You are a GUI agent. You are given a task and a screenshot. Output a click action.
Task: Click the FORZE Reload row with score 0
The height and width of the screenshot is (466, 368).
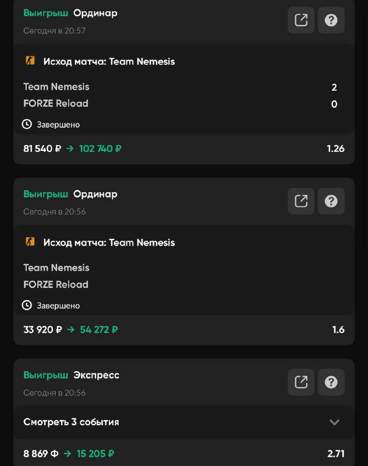click(56, 104)
